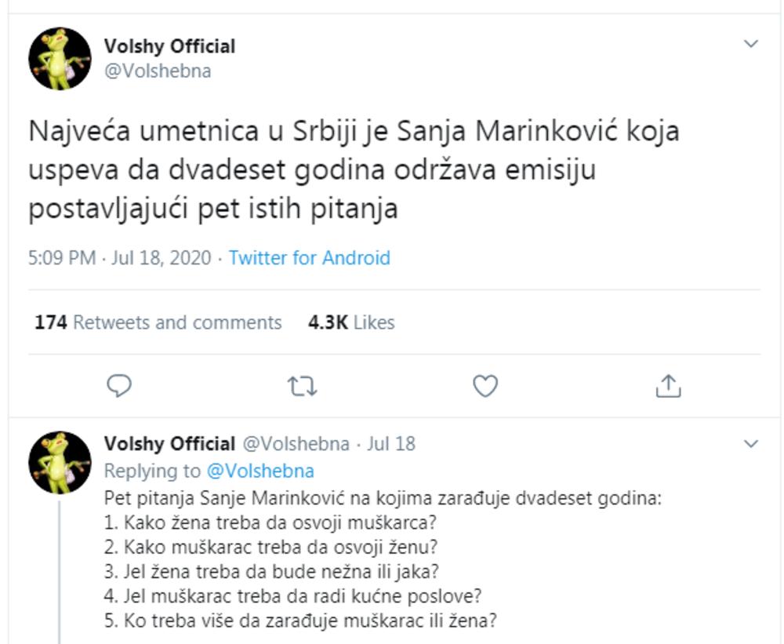Click the reply speech bubble icon
Viewport: 784px width, 644px height.
pos(118,385)
